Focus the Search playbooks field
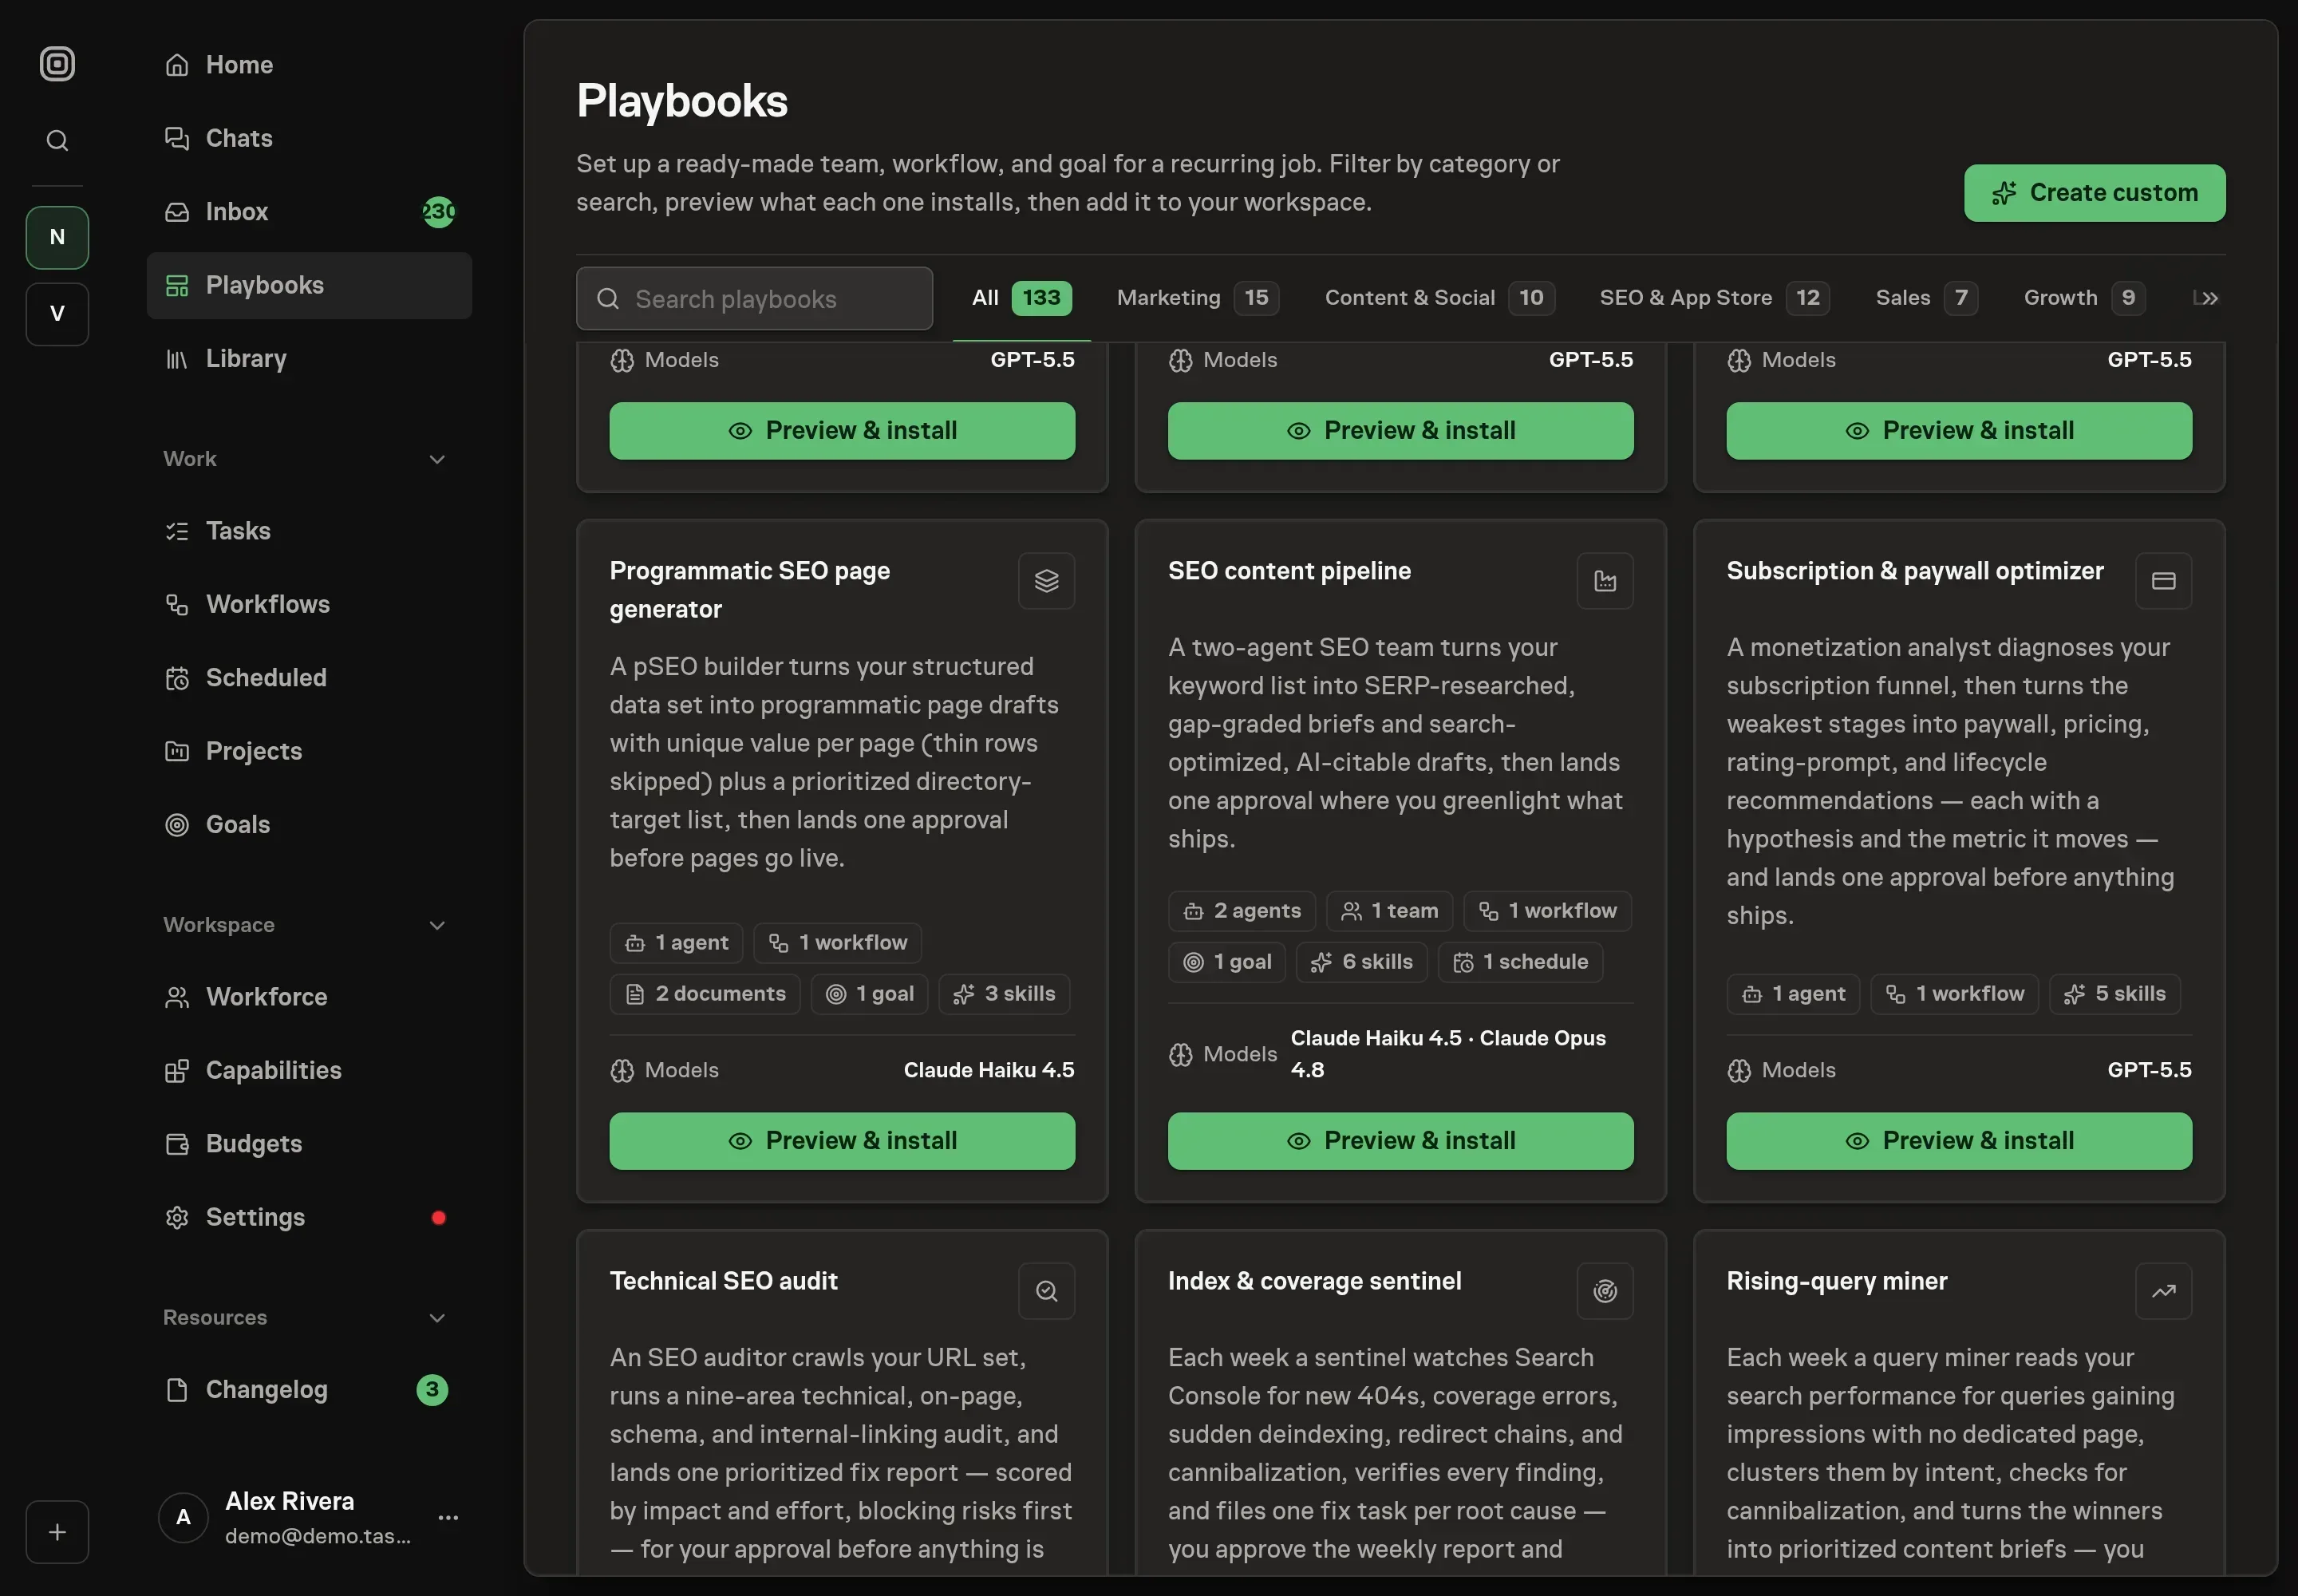This screenshot has width=2298, height=1596. tap(754, 298)
